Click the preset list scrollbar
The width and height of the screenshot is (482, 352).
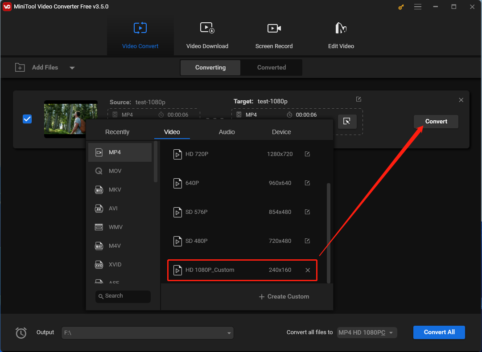pos(328,233)
